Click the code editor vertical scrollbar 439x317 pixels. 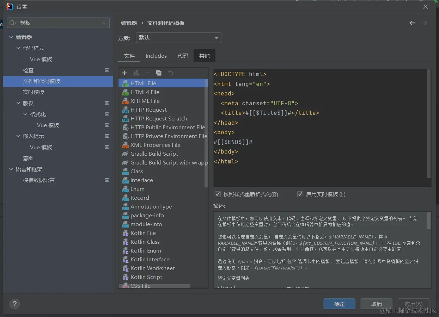429,123
